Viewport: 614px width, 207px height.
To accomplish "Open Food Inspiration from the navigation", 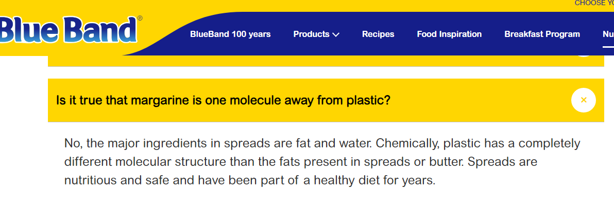I will tap(449, 34).
